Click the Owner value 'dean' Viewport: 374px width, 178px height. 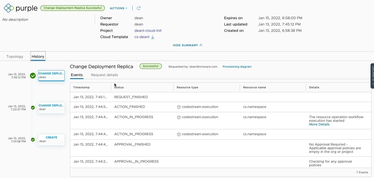(139, 18)
